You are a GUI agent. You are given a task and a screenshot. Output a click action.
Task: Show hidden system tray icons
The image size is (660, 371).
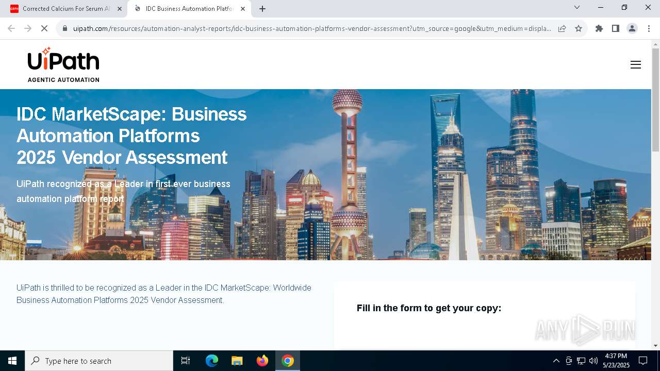point(556,361)
